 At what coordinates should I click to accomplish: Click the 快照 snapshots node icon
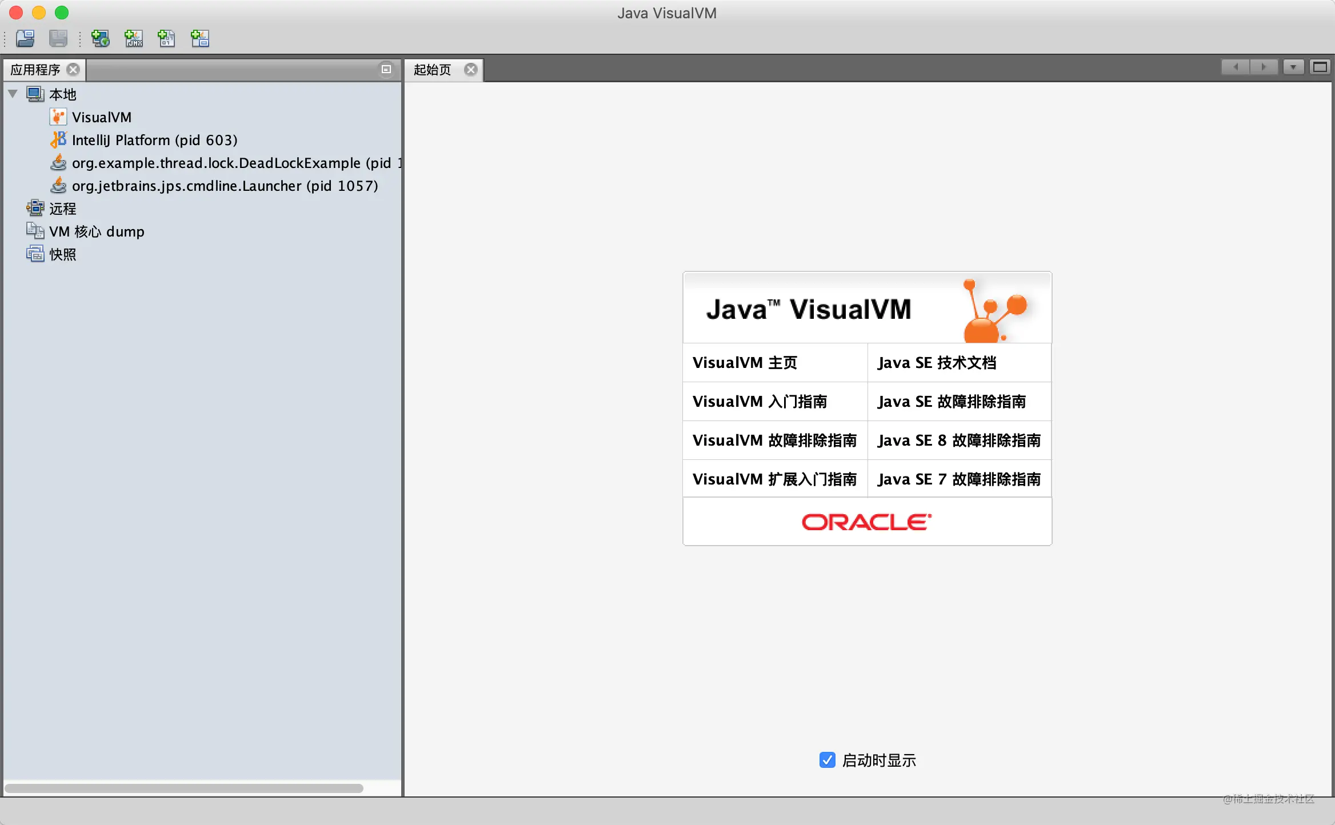[x=35, y=254]
